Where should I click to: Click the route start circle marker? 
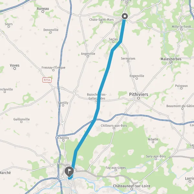tap(125, 16)
